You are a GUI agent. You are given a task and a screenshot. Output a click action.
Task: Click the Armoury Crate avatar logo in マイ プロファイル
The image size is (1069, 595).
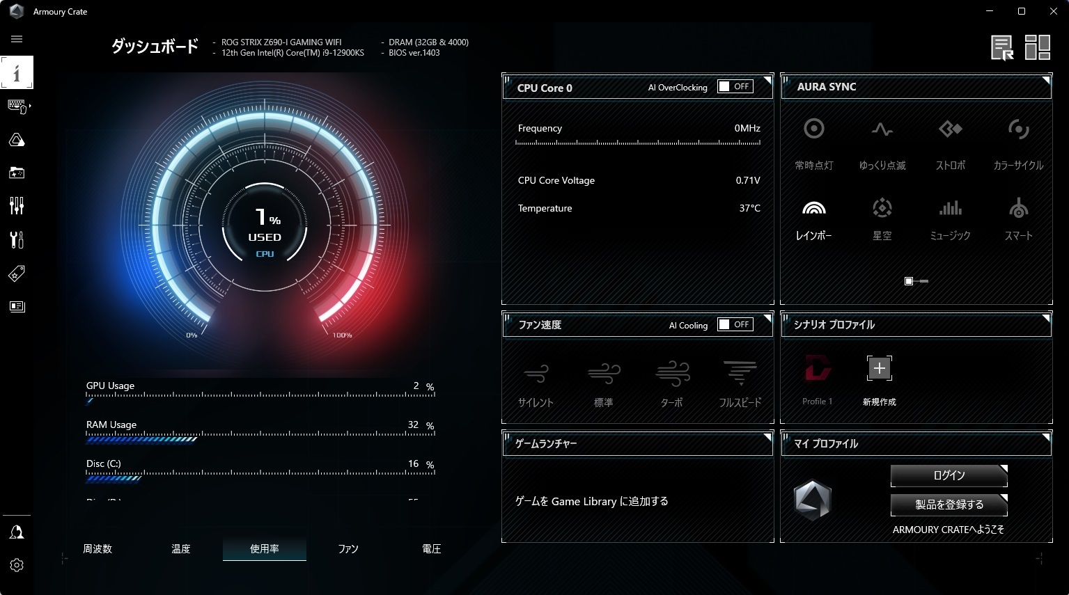[813, 500]
